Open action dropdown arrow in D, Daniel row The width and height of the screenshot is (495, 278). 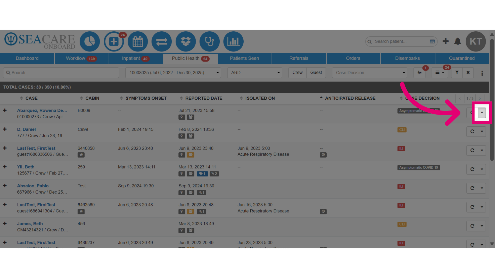pyautogui.click(x=482, y=132)
